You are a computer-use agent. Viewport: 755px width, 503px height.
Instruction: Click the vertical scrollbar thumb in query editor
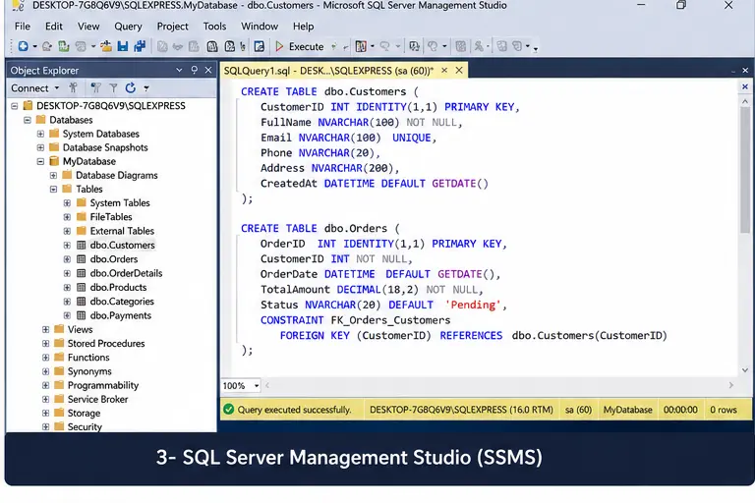tap(745, 169)
